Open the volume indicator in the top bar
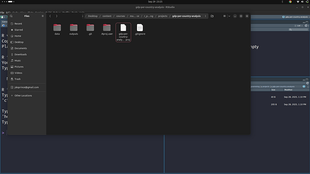Screen dimensions: 310x174 click(302, 2)
